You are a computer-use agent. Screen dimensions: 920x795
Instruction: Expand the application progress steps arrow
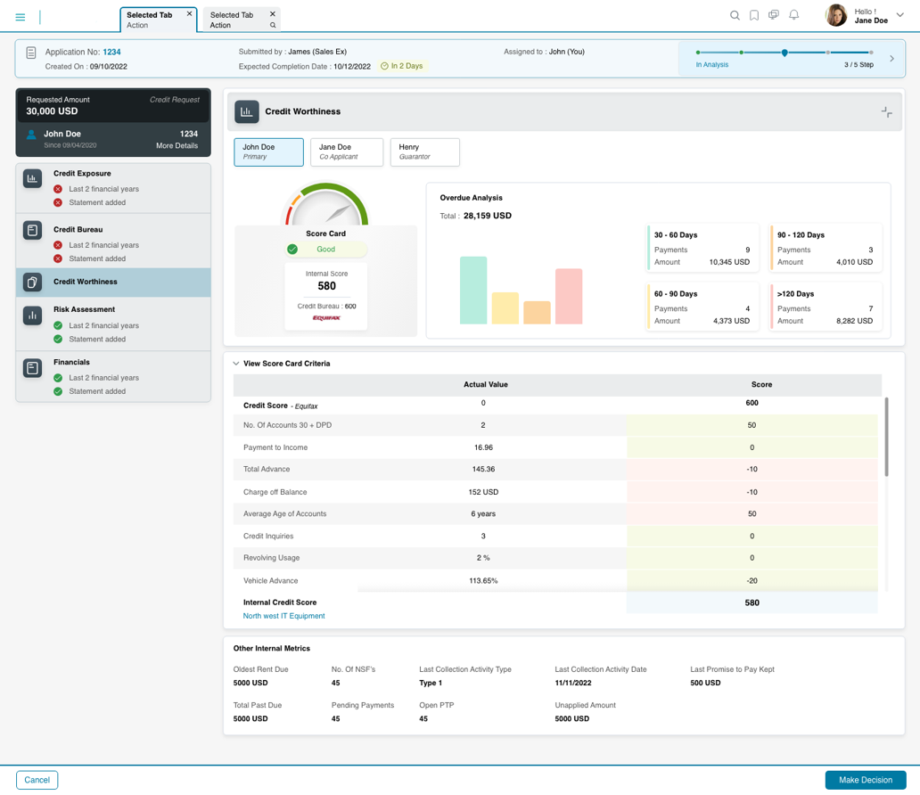891,59
